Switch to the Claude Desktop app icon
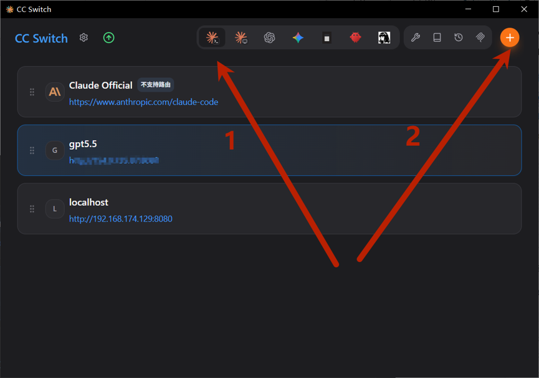This screenshot has width=539, height=378. point(241,37)
